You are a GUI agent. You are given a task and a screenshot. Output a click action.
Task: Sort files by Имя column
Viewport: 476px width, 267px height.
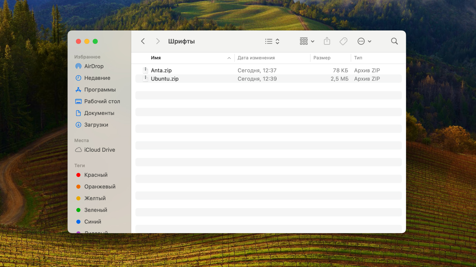[156, 58]
